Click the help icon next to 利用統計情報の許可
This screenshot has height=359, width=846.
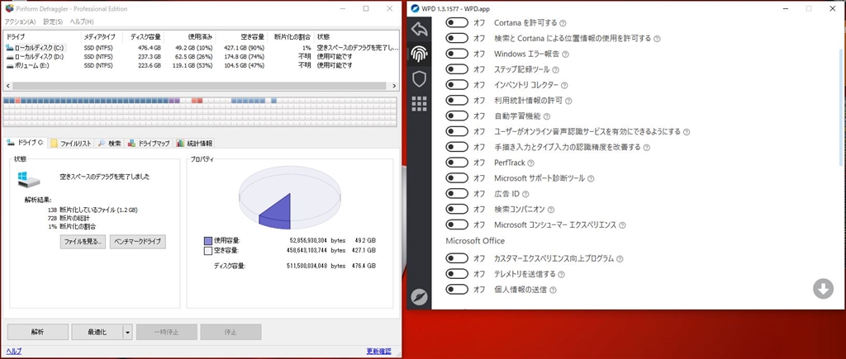tap(568, 101)
